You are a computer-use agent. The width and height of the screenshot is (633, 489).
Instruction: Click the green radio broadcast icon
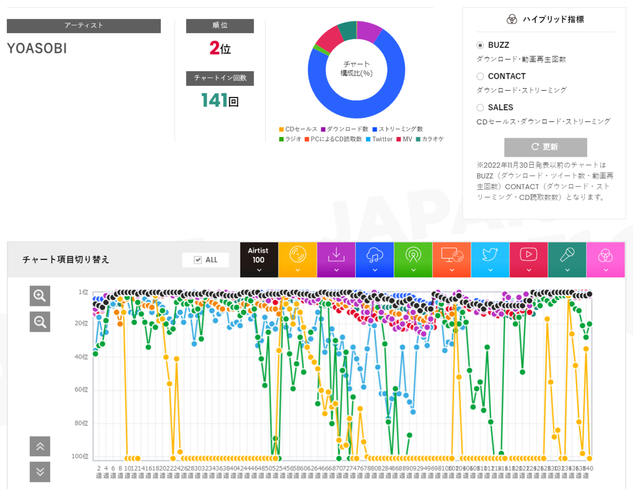413,255
